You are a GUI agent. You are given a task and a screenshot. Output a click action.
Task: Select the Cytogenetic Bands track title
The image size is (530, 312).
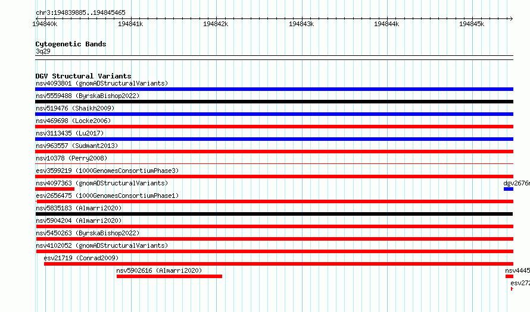(x=71, y=44)
